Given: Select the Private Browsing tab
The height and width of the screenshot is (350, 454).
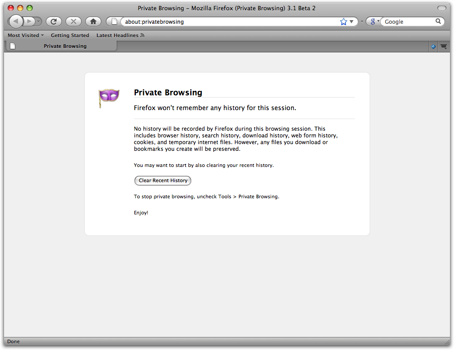Looking at the screenshot, I should tap(61, 46).
